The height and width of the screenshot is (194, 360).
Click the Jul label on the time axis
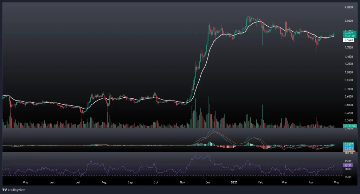[78, 183]
